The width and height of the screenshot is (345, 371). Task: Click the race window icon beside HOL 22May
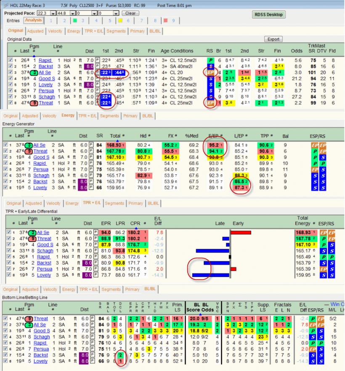click(6, 5)
